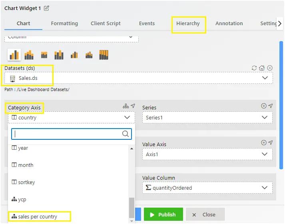Edit the Chart Widget 1 title
Screen dimensions: 285x224
(x=46, y=8)
